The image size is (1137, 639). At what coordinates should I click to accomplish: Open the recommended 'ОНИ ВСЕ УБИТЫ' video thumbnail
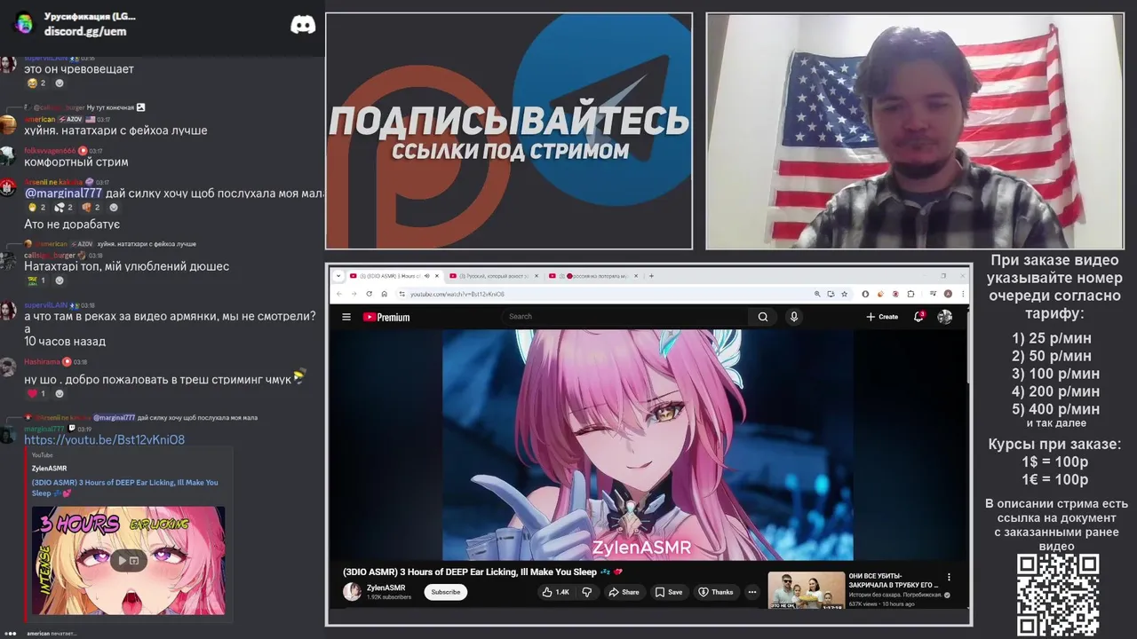807,589
